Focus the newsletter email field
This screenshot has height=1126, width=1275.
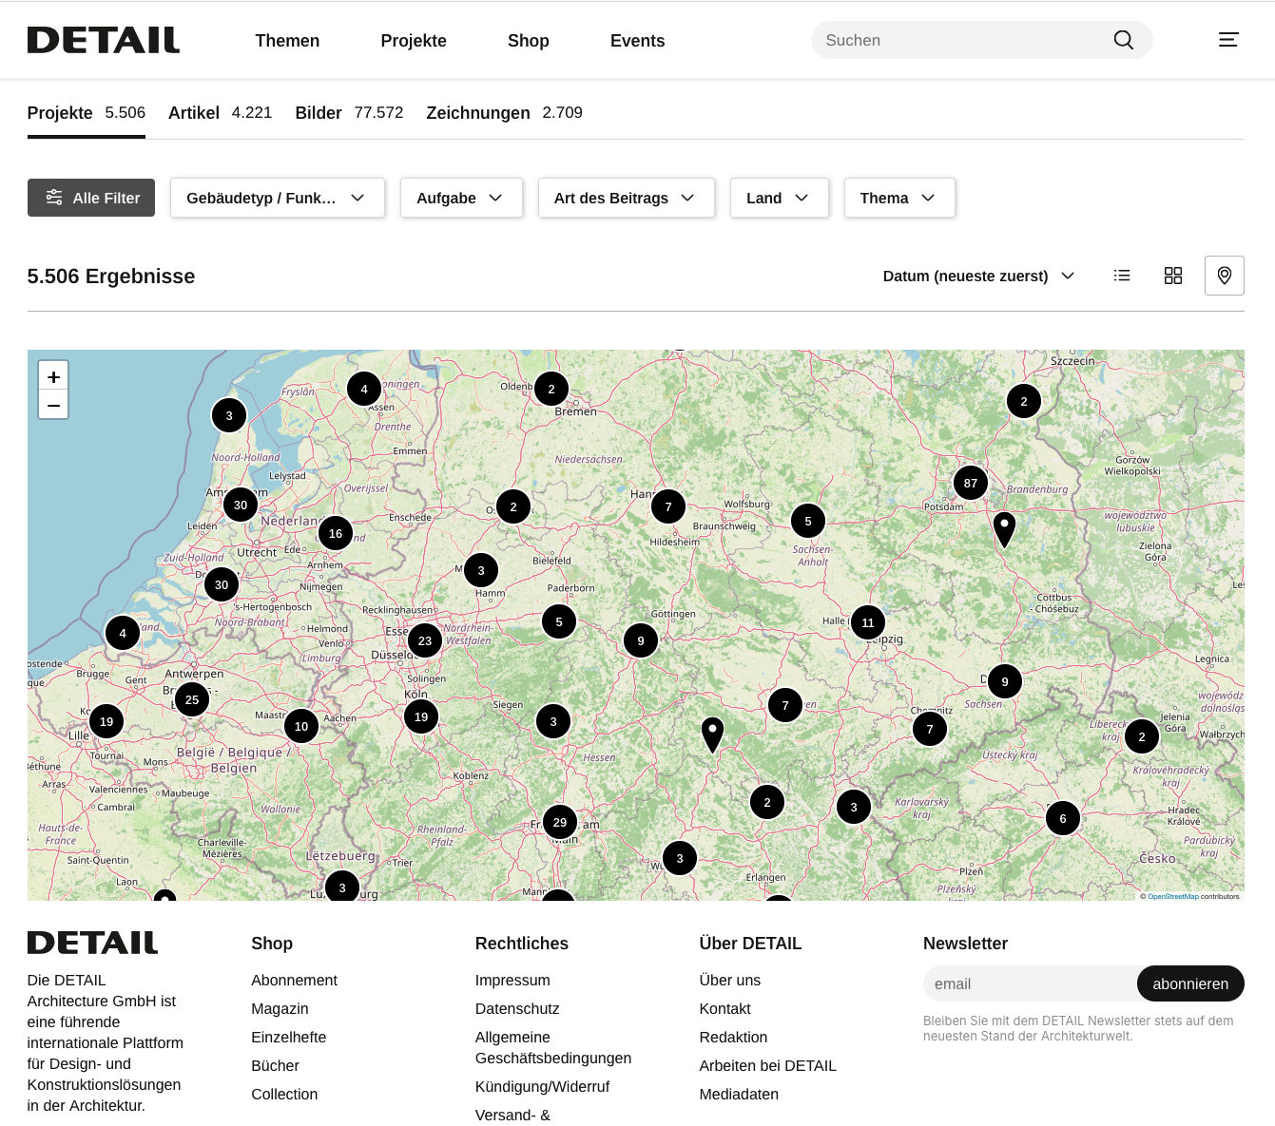(1031, 983)
